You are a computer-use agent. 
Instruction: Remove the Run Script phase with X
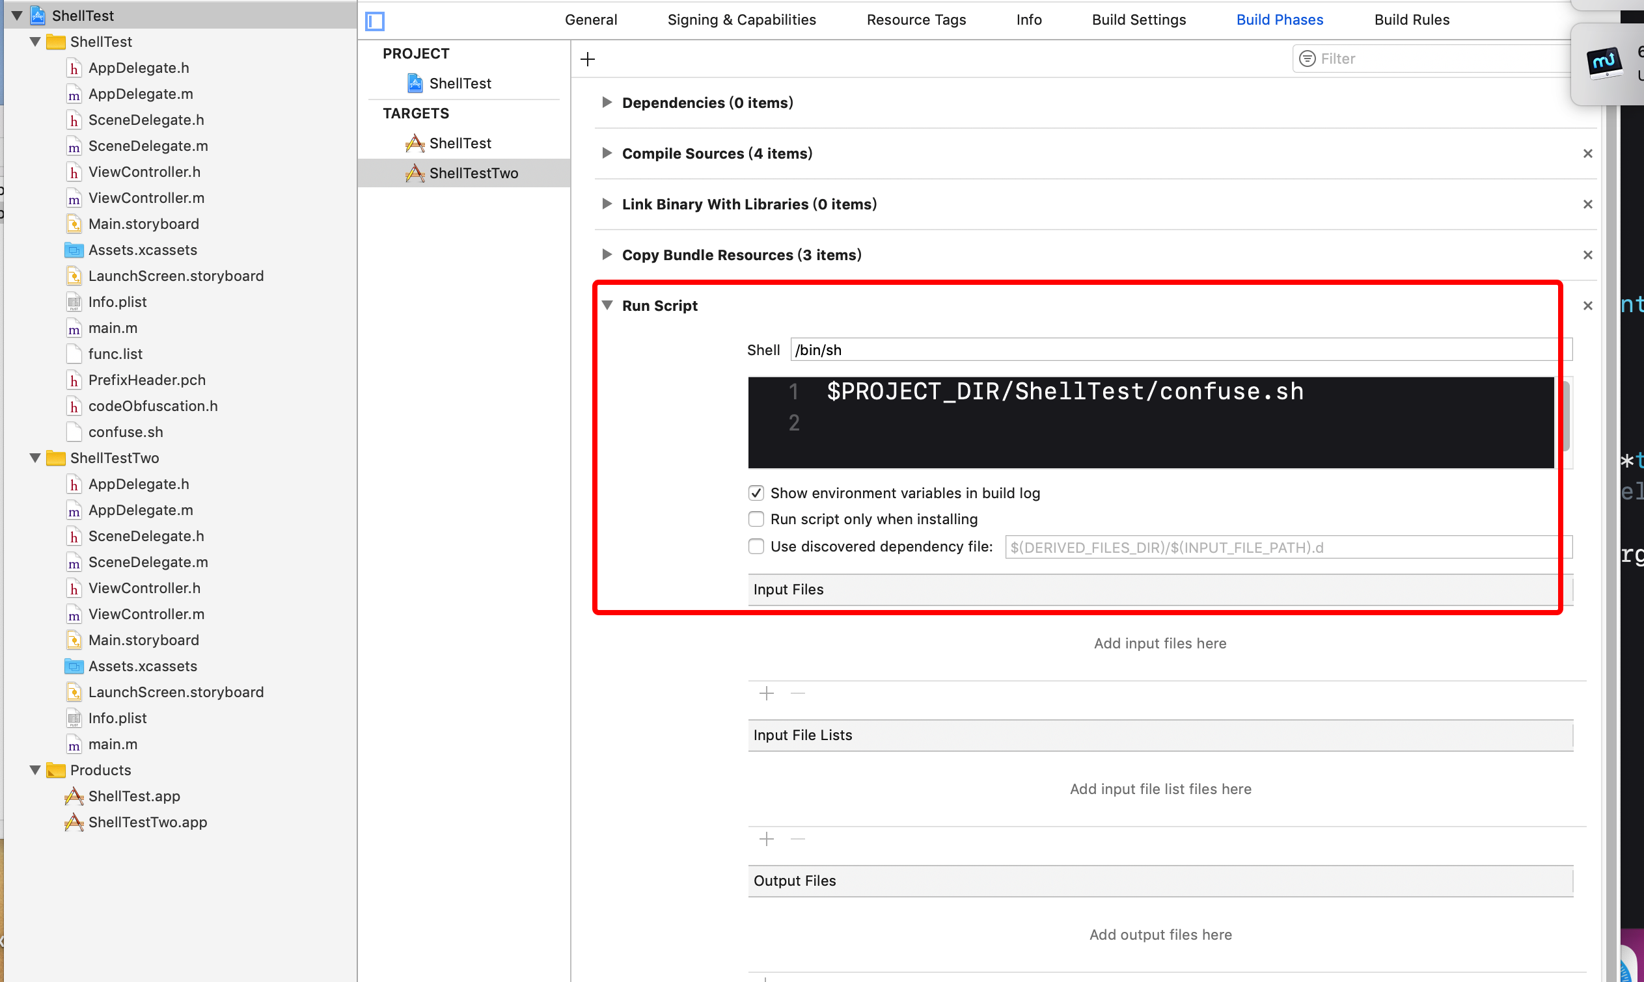[1587, 306]
